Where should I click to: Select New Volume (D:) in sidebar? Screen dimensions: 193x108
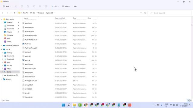pos(12,75)
